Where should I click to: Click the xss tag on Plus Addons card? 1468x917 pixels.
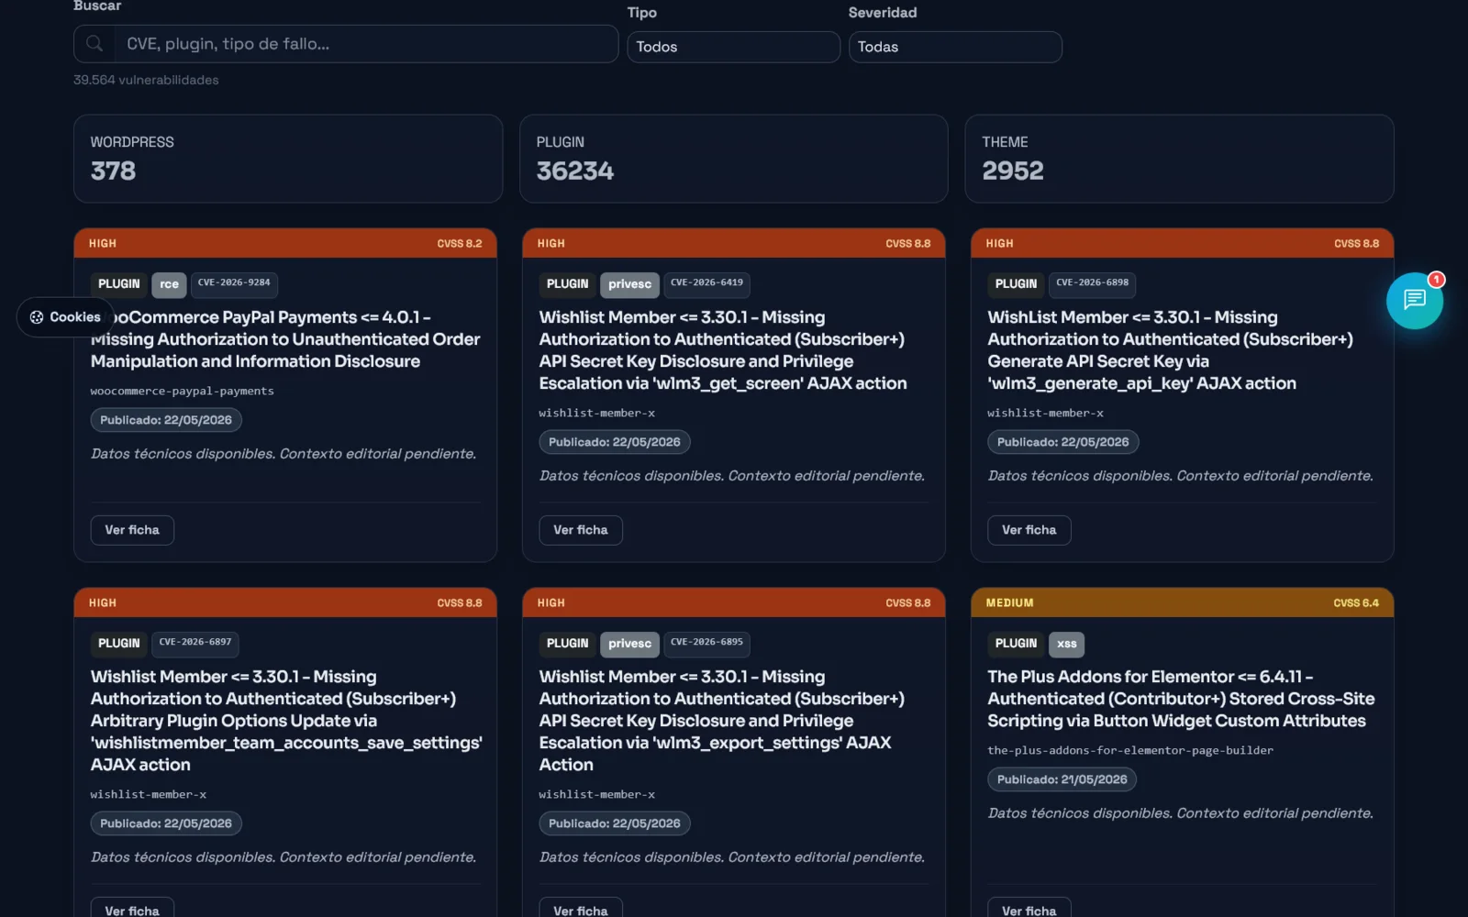pyautogui.click(x=1066, y=644)
